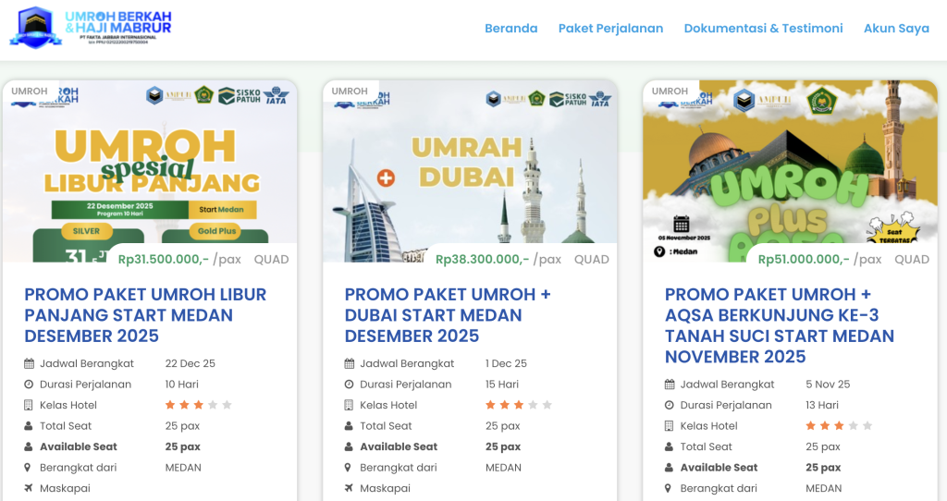This screenshot has height=501, width=947.
Task: Click the UMROH tag on Dubai card
Action: (350, 92)
